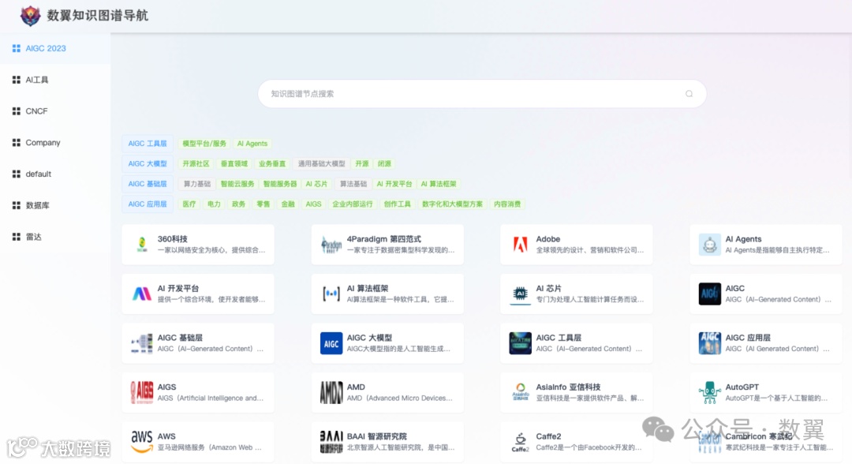The height and width of the screenshot is (464, 852).
Task: Click the AI 开发平台 card icon
Action: point(142,294)
